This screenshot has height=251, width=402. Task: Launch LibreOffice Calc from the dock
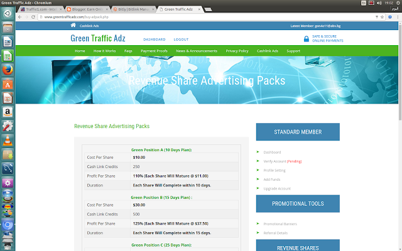click(x=8, y=56)
